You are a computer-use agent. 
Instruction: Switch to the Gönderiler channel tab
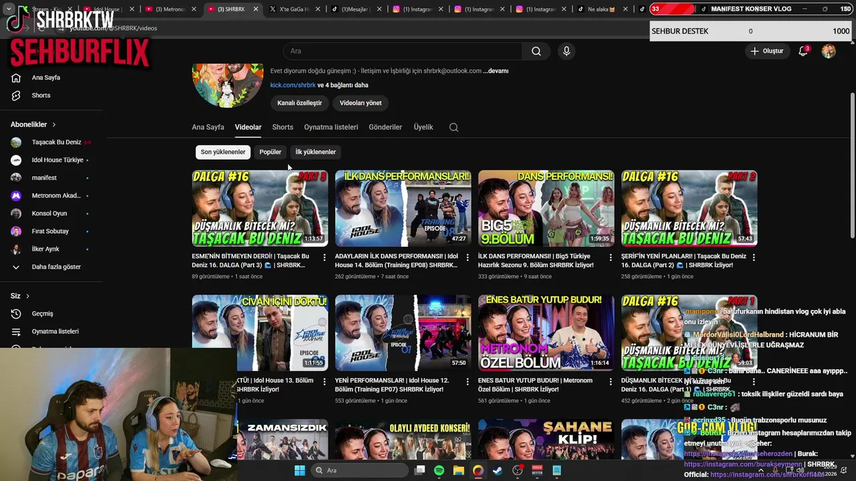pyautogui.click(x=386, y=127)
